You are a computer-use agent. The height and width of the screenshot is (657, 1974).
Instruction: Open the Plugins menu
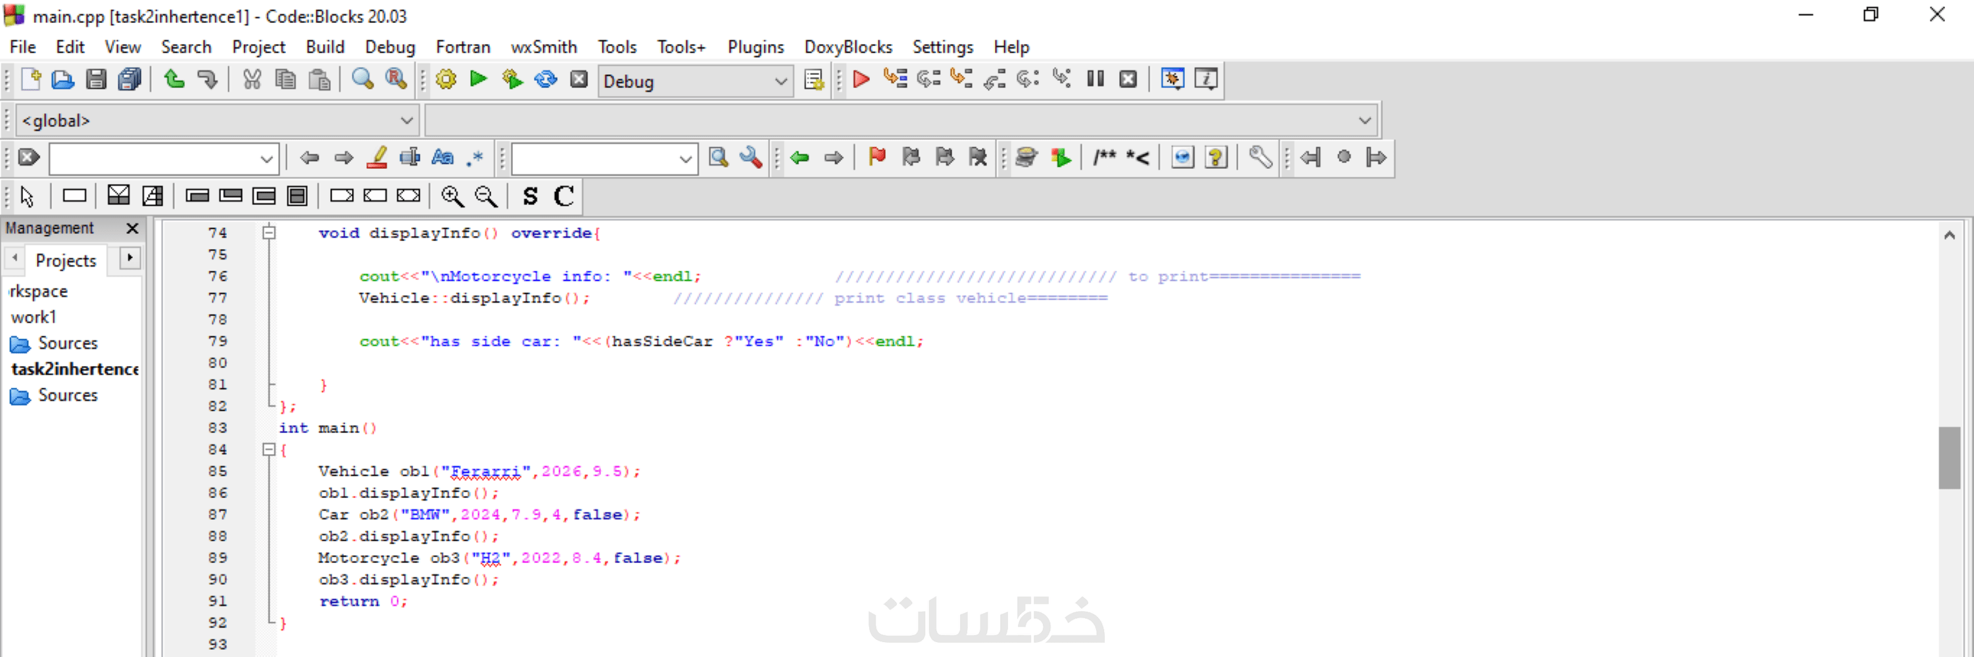(756, 47)
